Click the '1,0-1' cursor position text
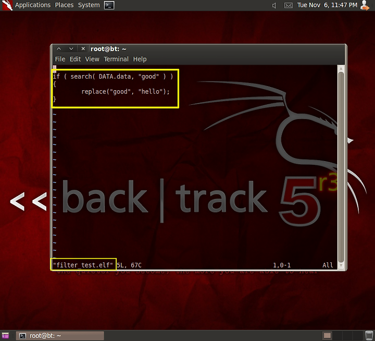375x341 pixels. 282,265
